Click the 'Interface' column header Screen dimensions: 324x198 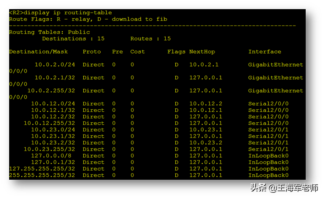(x=265, y=51)
